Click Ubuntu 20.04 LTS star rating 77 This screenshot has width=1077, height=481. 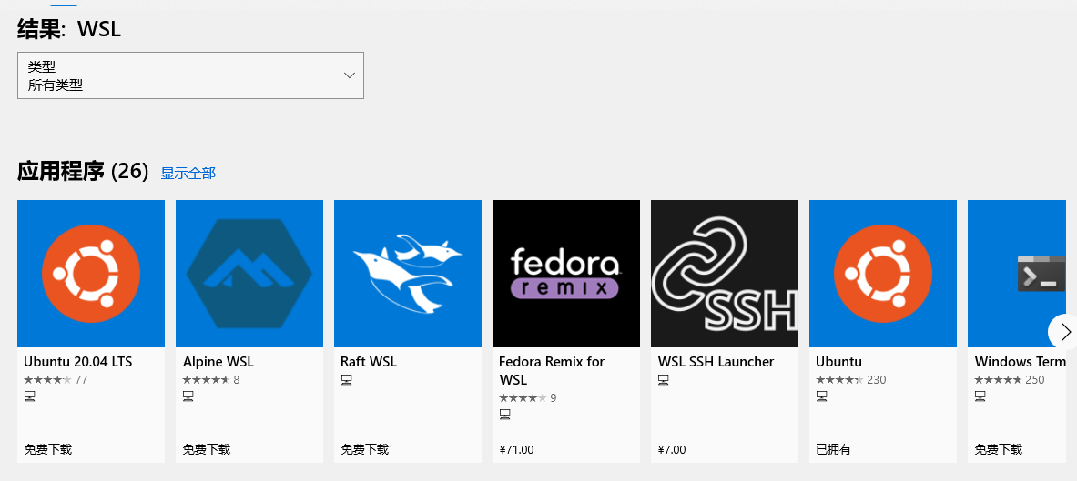(x=56, y=379)
